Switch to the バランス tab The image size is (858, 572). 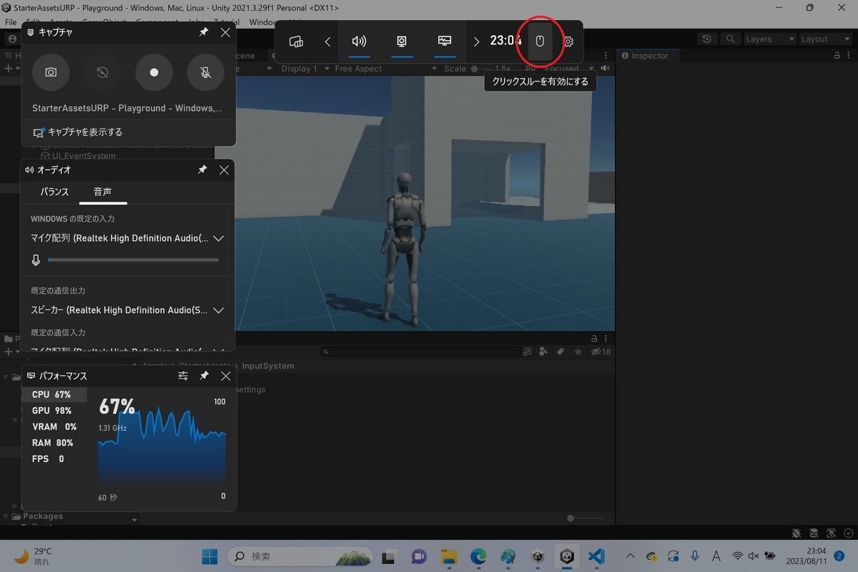point(54,192)
